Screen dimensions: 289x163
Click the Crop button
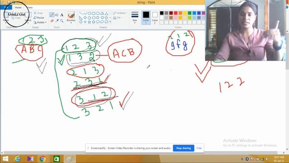click(x=38, y=13)
